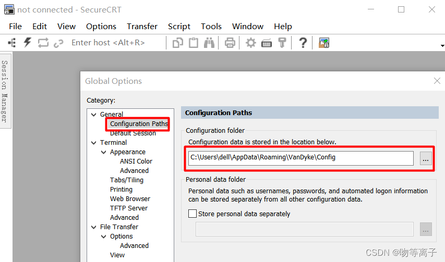Collapse the Options node under File Transfer
This screenshot has height=262, width=445.
point(104,236)
